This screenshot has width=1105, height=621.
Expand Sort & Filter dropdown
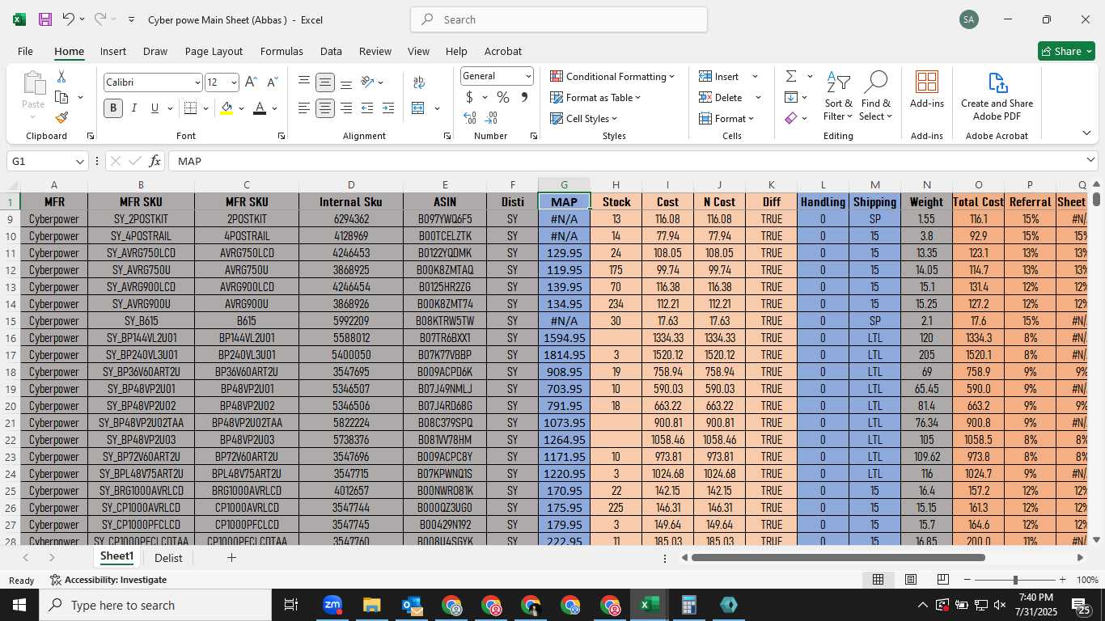pyautogui.click(x=838, y=110)
